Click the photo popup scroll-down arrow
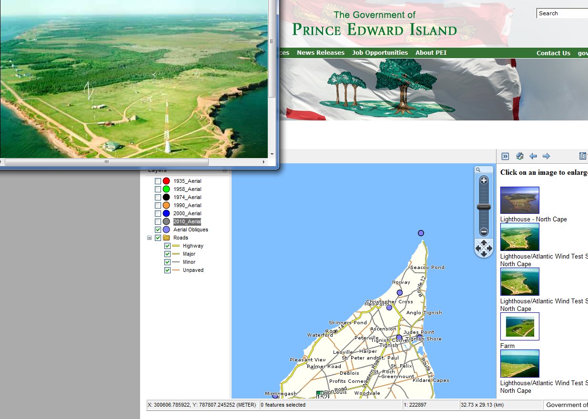588x419 pixels. tap(272, 154)
